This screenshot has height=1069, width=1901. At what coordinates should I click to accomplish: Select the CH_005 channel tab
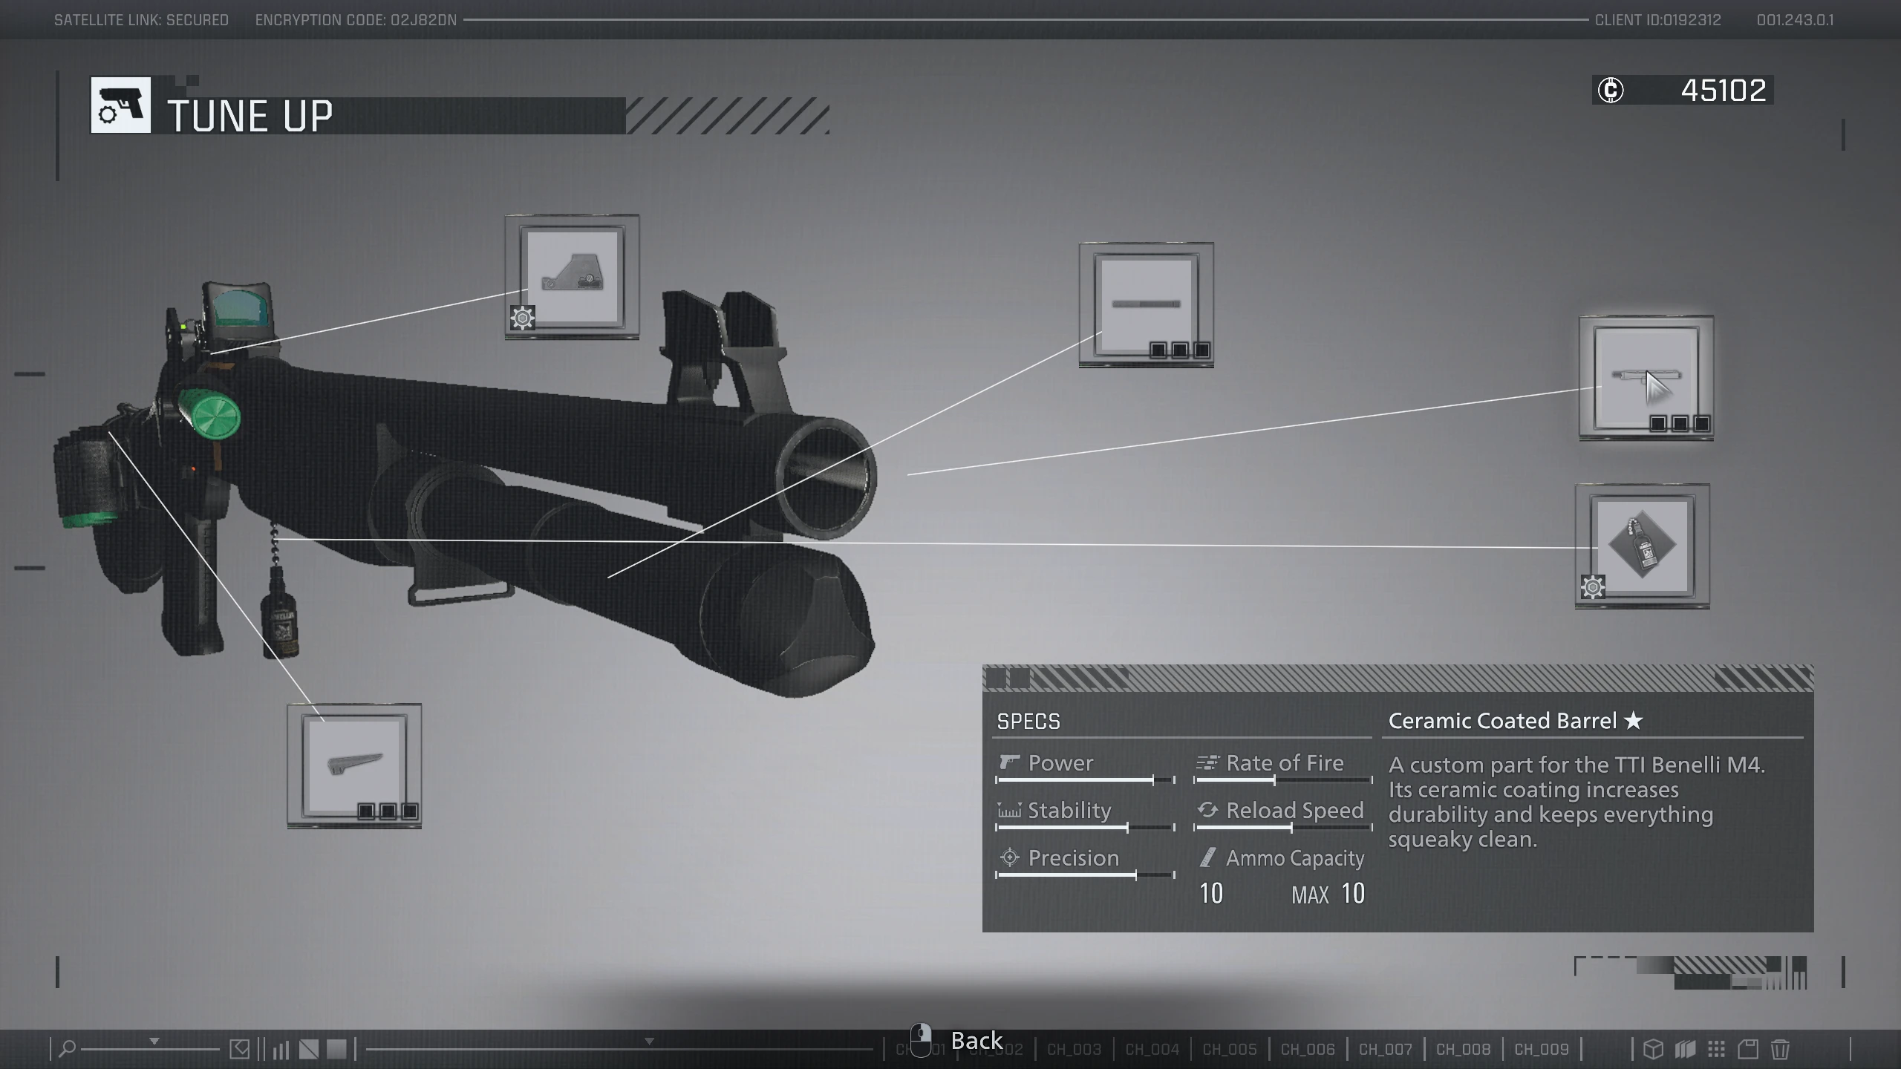pyautogui.click(x=1229, y=1050)
